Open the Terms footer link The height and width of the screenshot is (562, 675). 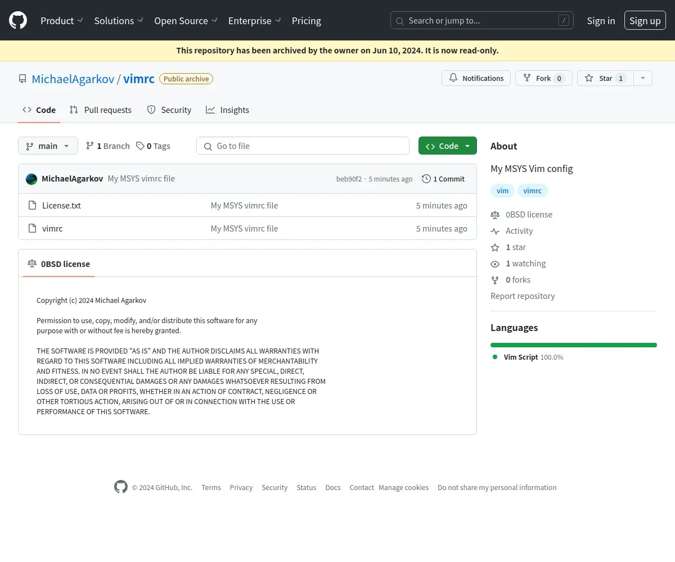[x=211, y=488]
